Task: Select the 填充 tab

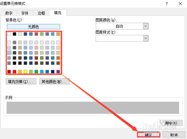Action: 58,13
